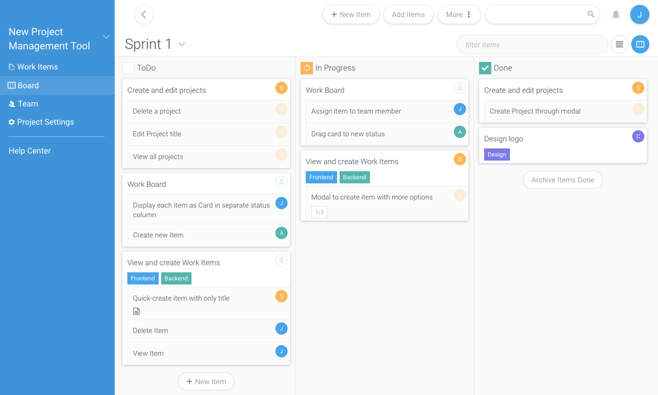Navigate to Team in the sidebar
658x395 pixels.
coord(26,103)
